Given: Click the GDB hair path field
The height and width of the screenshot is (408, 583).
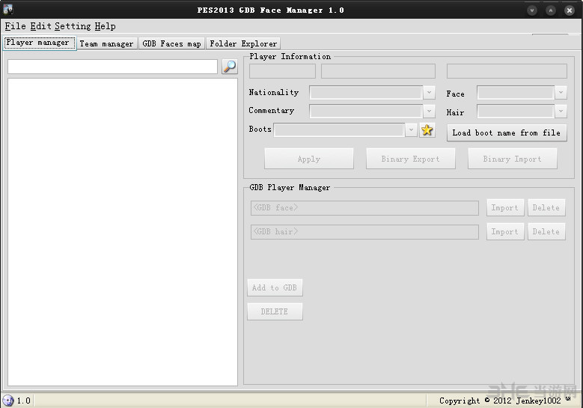Looking at the screenshot, I should (364, 232).
